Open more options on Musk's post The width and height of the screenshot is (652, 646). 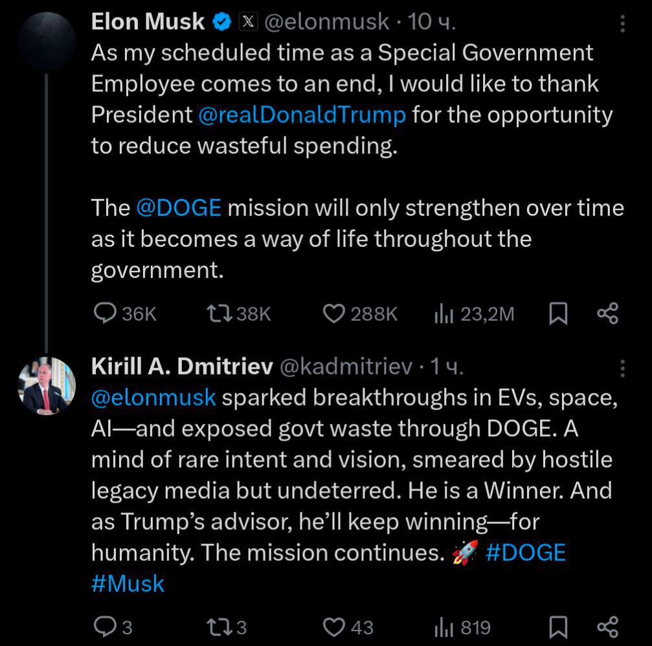pyautogui.click(x=622, y=25)
